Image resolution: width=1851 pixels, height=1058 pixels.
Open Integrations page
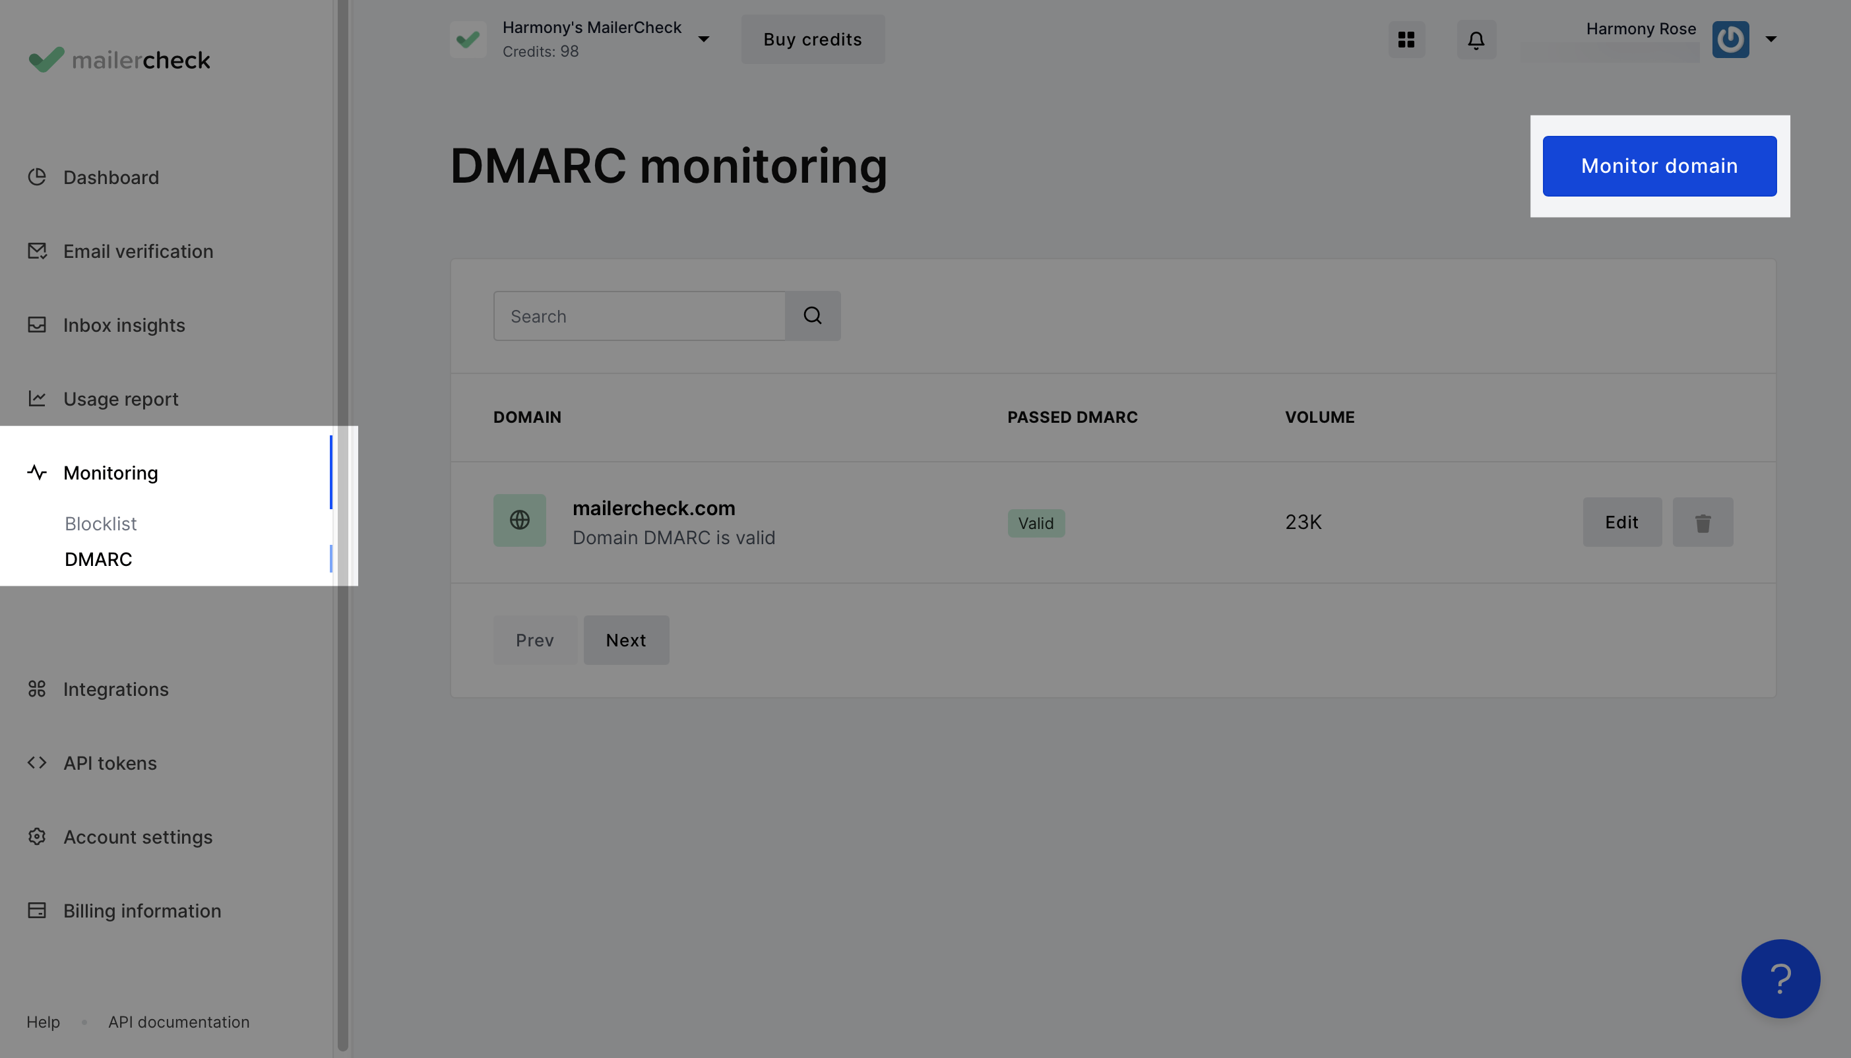tap(115, 688)
